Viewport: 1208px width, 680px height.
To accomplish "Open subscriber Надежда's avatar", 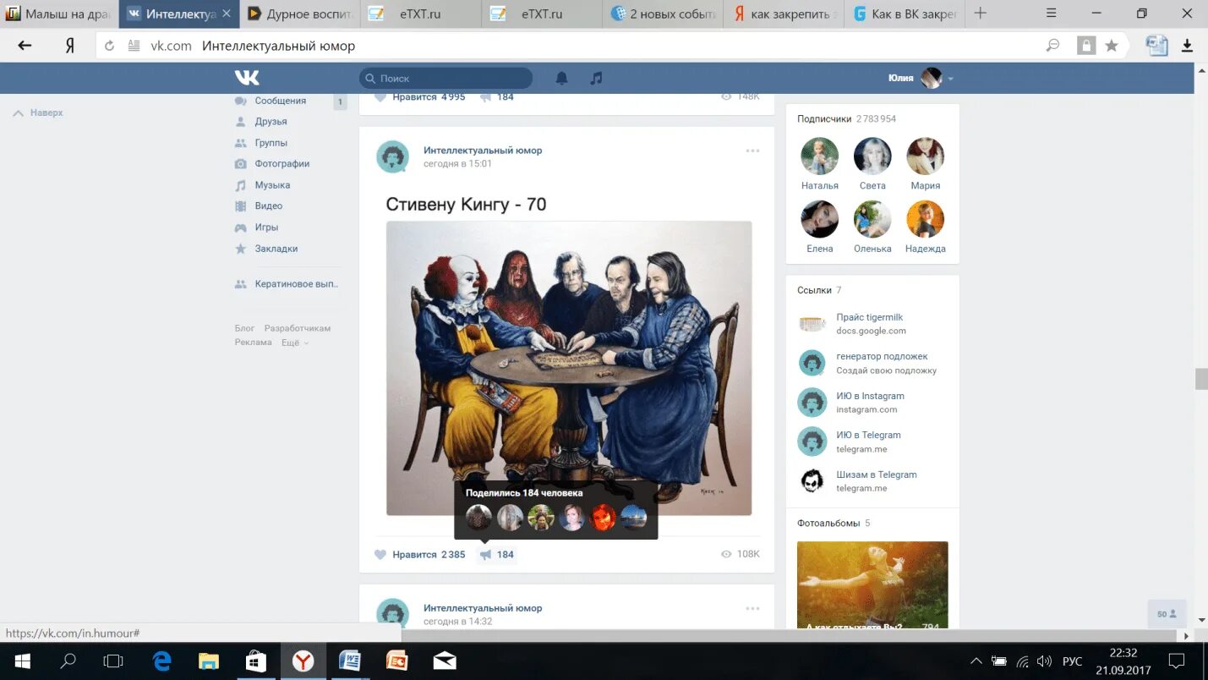I will (926, 220).
